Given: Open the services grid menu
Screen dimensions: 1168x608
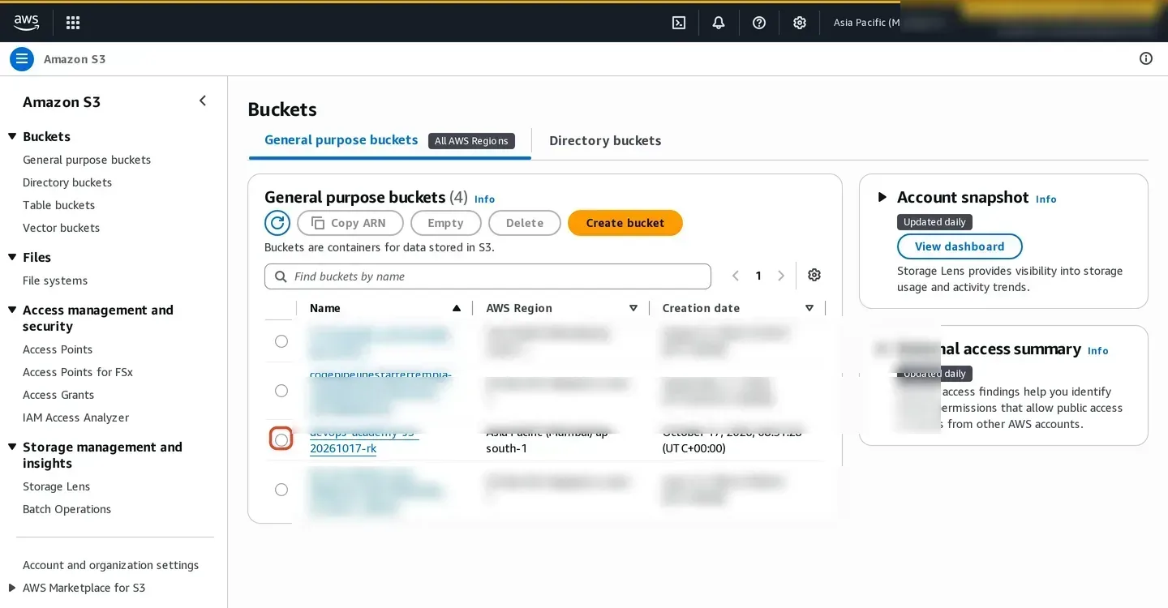Looking at the screenshot, I should pos(73,23).
